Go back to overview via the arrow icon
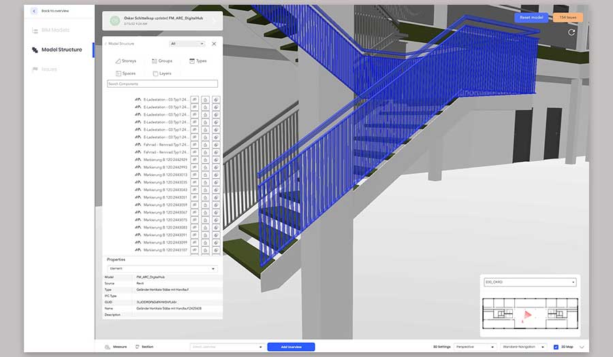Image resolution: width=613 pixels, height=357 pixels. pyautogui.click(x=35, y=11)
